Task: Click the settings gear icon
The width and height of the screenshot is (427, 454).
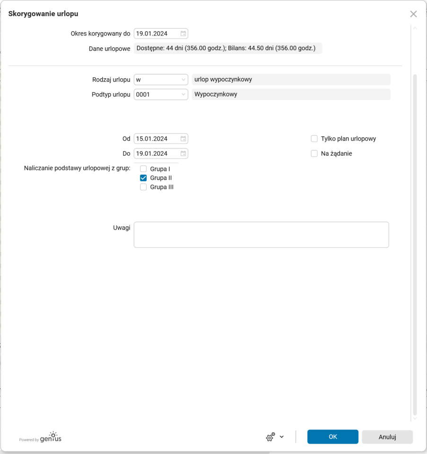Action: click(x=271, y=436)
